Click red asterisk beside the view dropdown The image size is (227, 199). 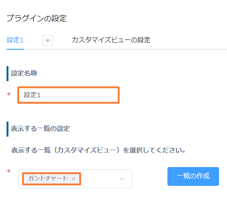point(9,171)
